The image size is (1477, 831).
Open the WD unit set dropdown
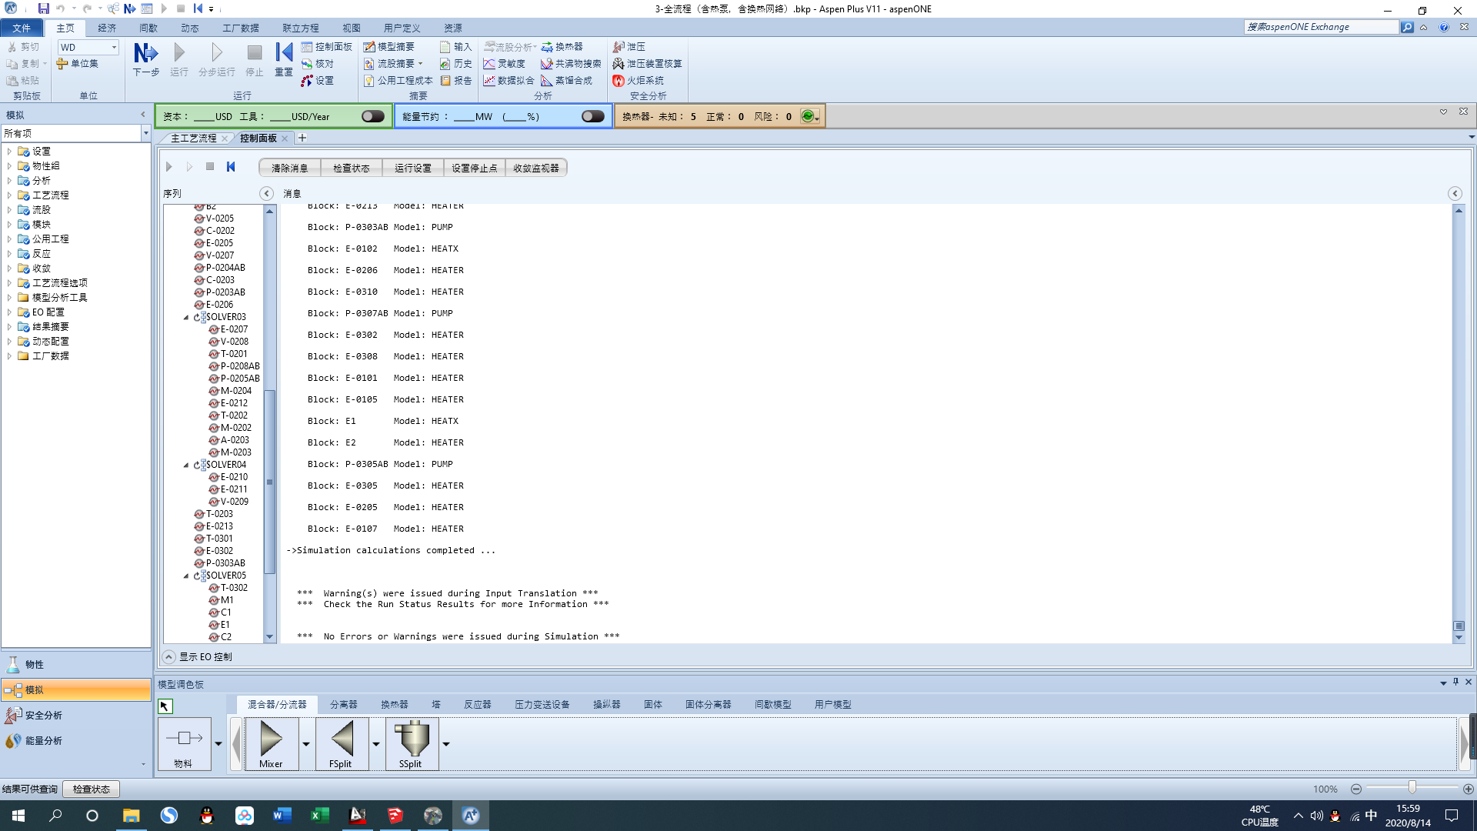(114, 48)
